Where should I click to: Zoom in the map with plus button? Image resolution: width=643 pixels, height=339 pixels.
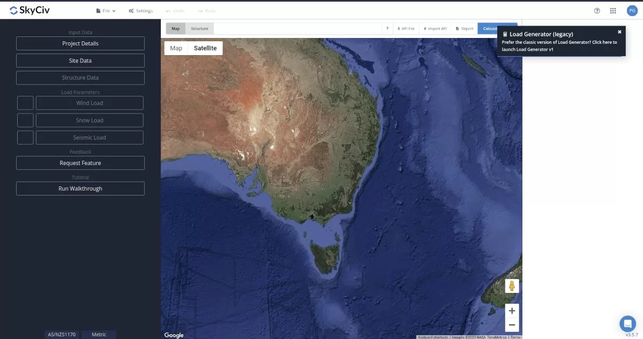tap(512, 311)
